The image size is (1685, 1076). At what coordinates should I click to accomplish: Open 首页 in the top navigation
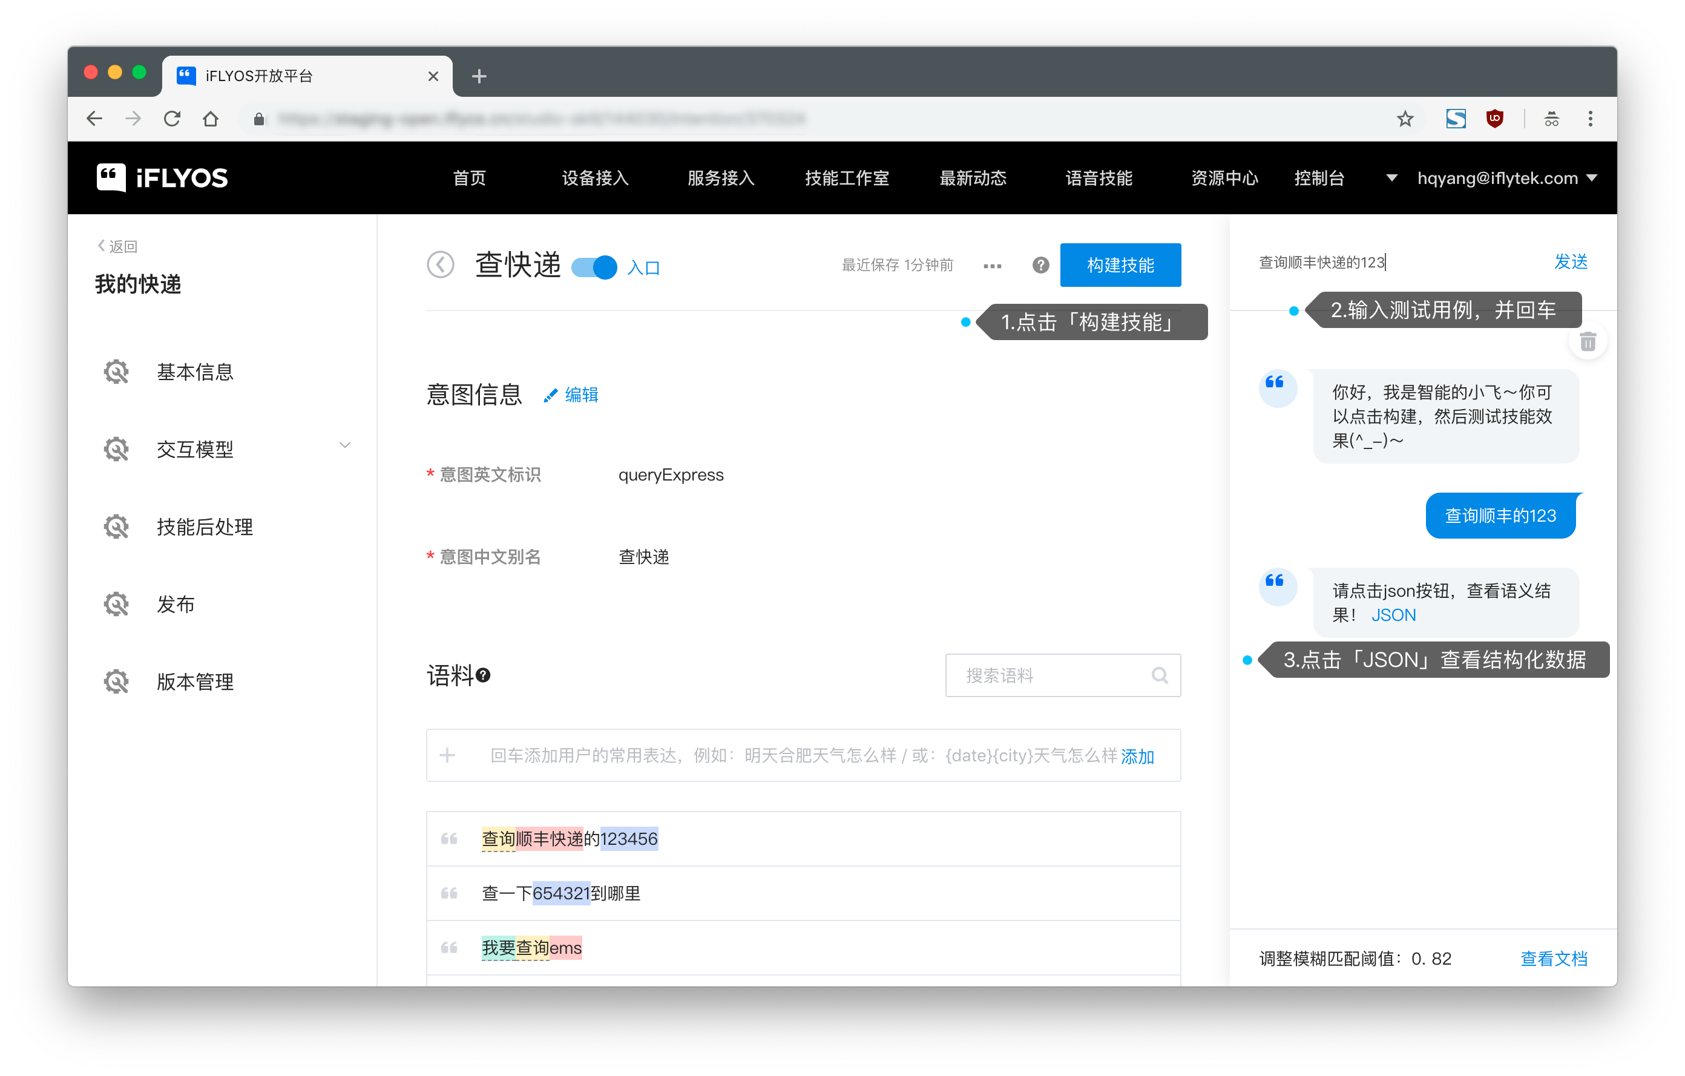coord(470,178)
